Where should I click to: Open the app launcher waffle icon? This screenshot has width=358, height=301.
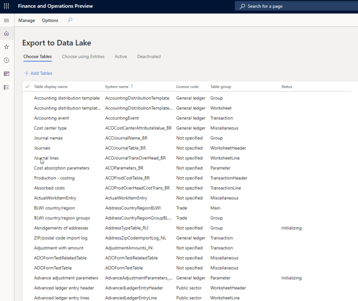pyautogui.click(x=6, y=6)
